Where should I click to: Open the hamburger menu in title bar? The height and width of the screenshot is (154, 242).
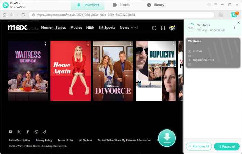click(x=216, y=5)
